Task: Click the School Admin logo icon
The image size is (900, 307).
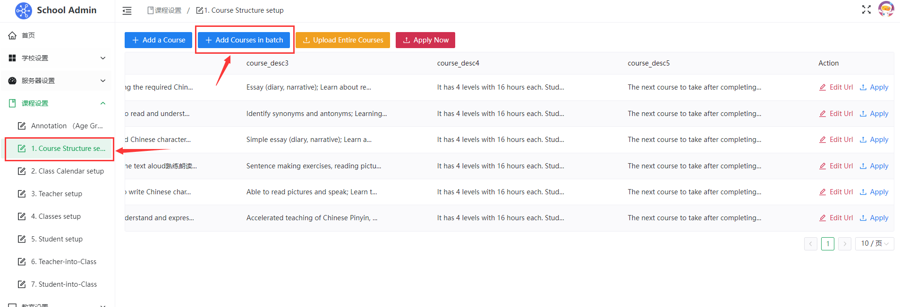Action: click(x=23, y=10)
